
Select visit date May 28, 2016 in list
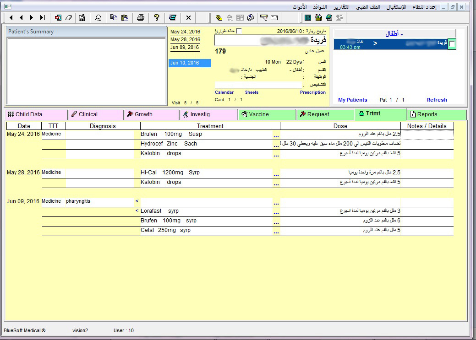185,39
